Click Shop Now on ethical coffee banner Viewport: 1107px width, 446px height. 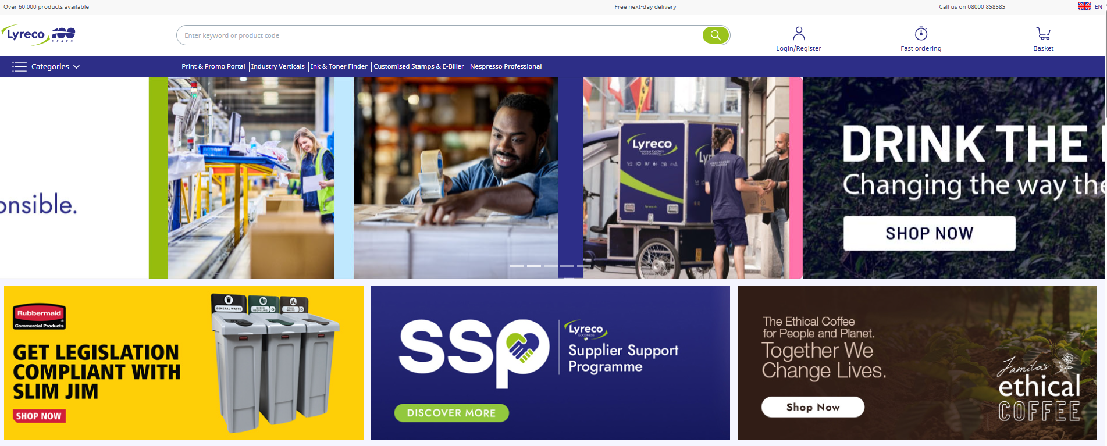point(813,407)
